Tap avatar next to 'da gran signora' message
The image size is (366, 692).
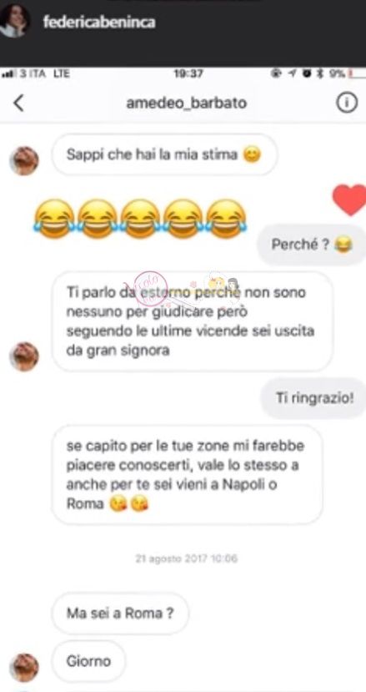pos(24,356)
